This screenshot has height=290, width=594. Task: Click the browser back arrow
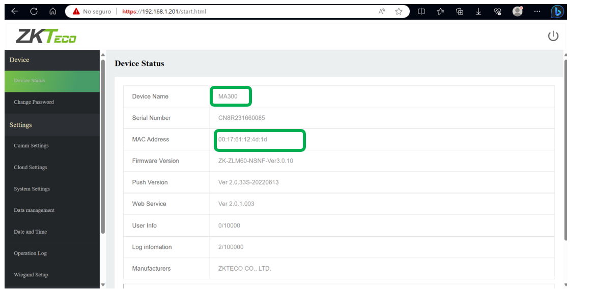(x=15, y=11)
